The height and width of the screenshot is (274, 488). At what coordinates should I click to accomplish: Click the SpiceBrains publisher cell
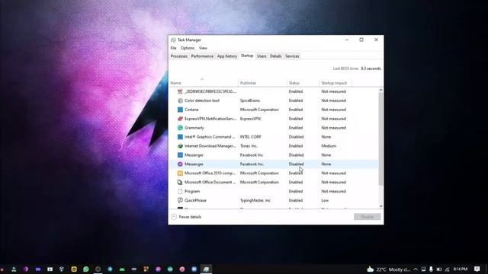tap(250, 100)
